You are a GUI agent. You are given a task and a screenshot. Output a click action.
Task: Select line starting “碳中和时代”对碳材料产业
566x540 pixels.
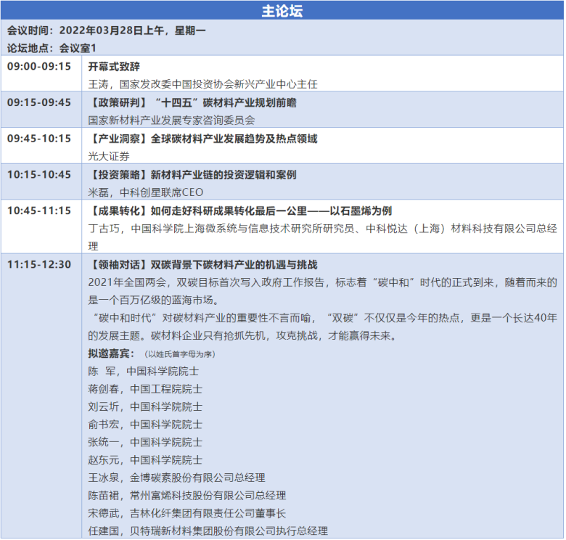point(325,318)
